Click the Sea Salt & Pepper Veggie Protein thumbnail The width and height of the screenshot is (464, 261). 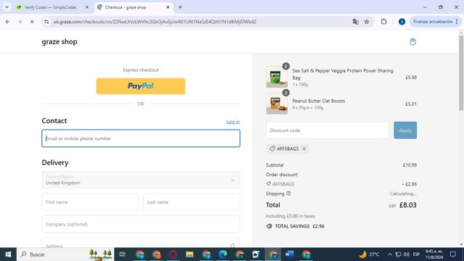point(277,77)
